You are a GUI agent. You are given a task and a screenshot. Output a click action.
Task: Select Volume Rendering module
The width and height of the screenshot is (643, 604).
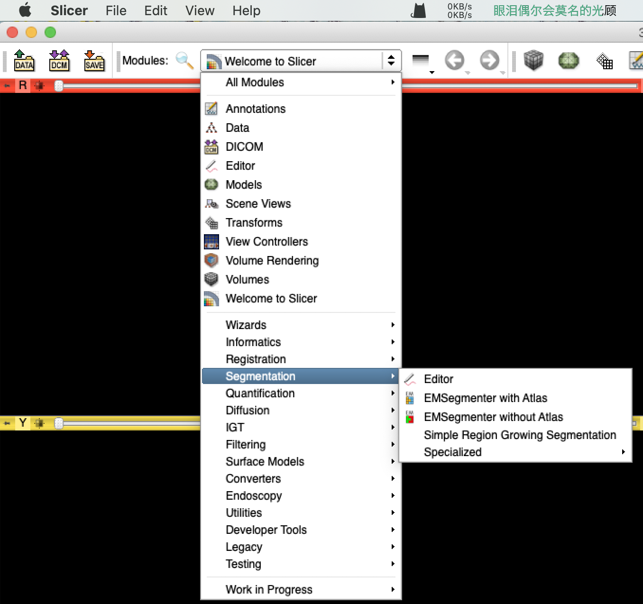[301, 260]
